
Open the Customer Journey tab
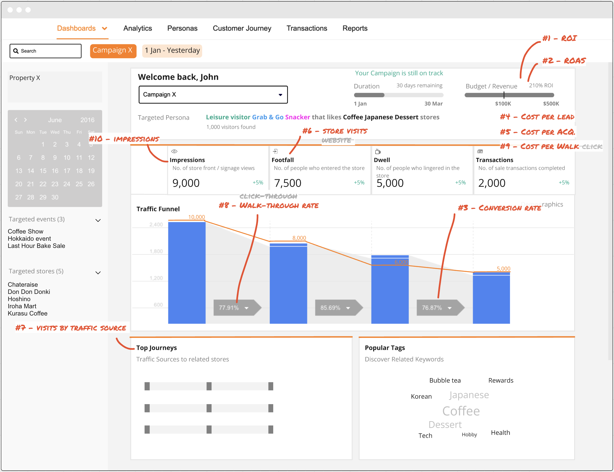click(x=242, y=28)
